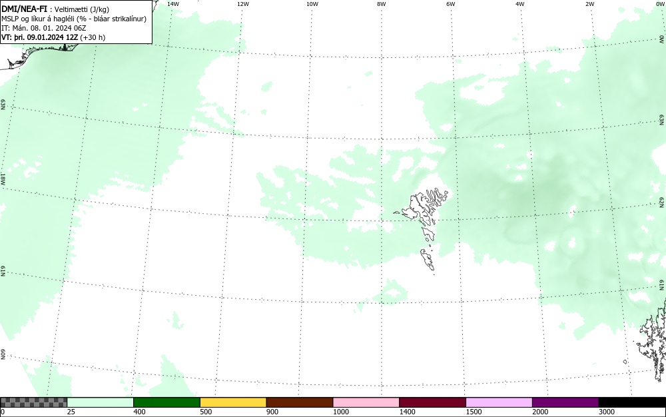Click the legend value "25"
The width and height of the screenshot is (666, 417).
(x=71, y=412)
